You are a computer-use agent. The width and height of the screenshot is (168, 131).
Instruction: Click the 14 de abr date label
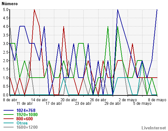tap(39, 100)
